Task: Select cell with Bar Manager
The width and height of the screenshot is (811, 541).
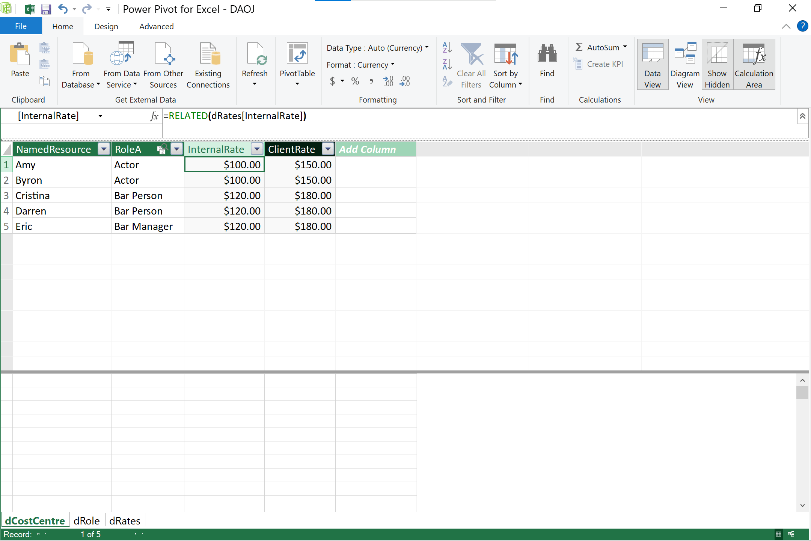Action: pos(148,226)
